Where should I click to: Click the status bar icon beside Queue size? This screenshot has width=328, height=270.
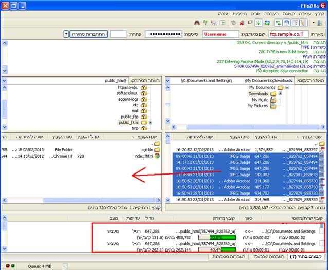pyautogui.click(x=65, y=266)
